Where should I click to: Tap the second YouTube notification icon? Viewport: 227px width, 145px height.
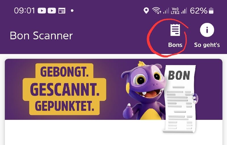click(x=52, y=11)
